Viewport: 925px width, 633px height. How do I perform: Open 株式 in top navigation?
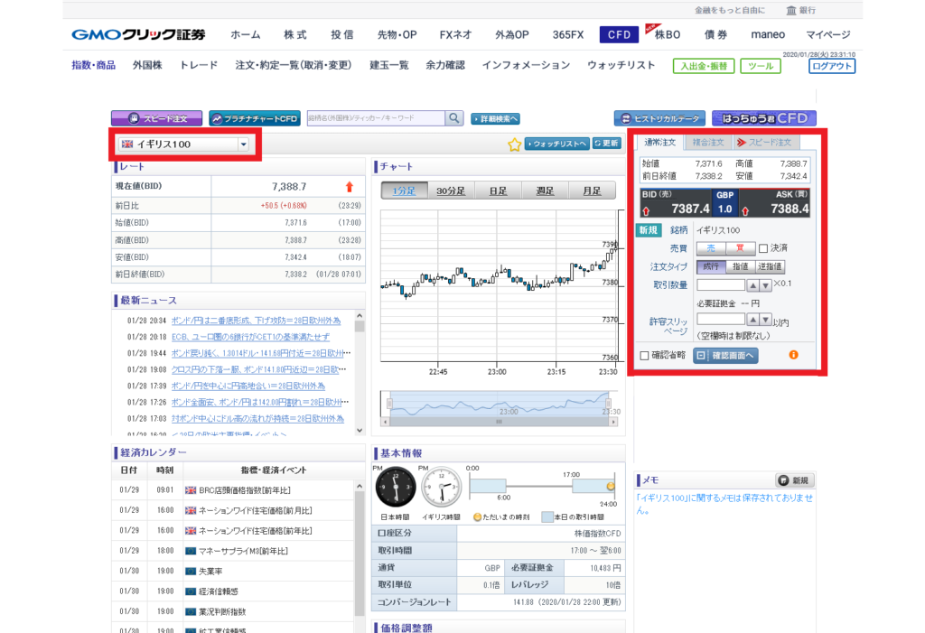[x=295, y=35]
